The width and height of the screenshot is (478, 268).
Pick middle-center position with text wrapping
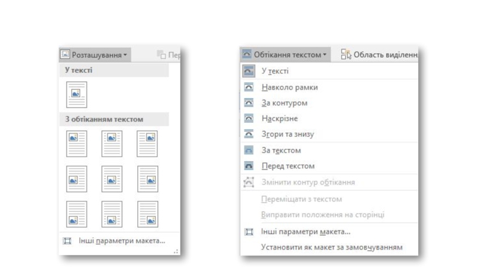click(x=112, y=179)
